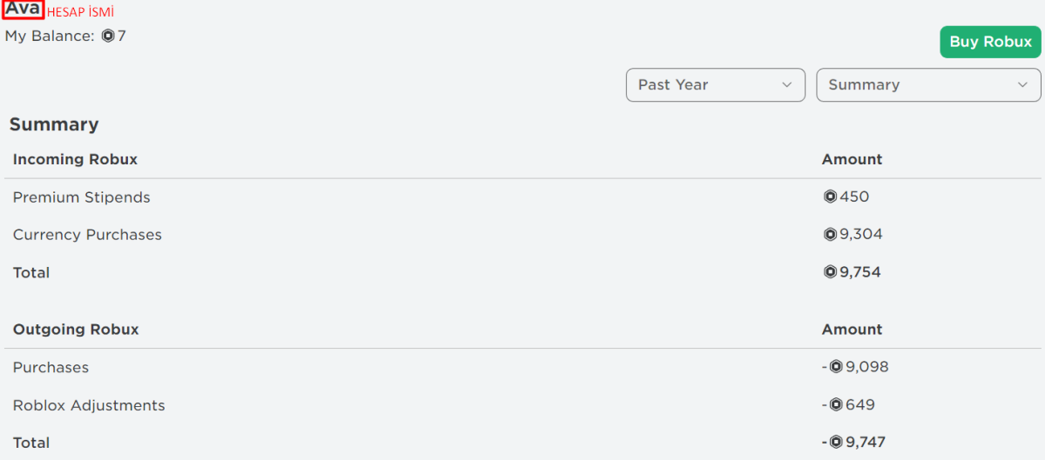The width and height of the screenshot is (1045, 460).
Task: Click the Incoming Robux column header
Action: [75, 159]
